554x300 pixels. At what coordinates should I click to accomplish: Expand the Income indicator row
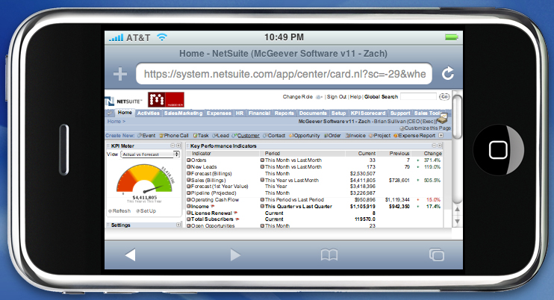(x=189, y=207)
